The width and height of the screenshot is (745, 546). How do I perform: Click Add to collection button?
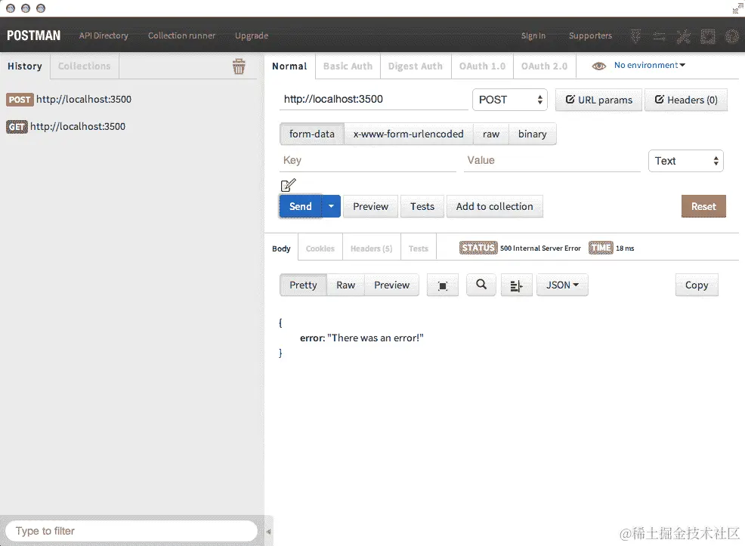pos(495,206)
